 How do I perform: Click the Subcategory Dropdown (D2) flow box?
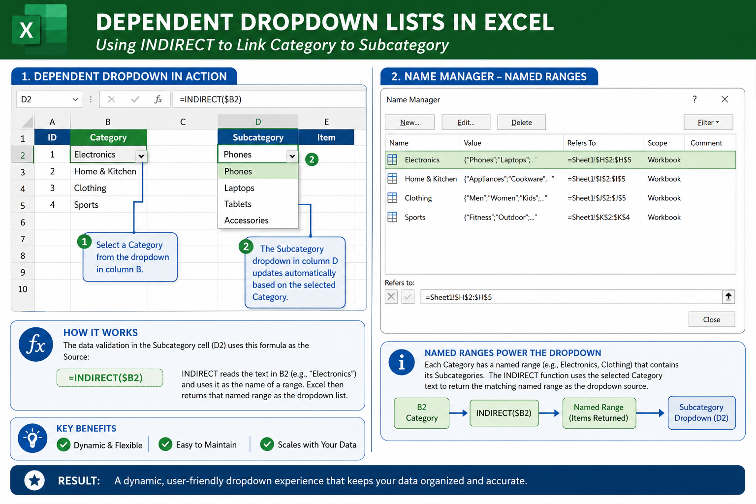pos(702,413)
